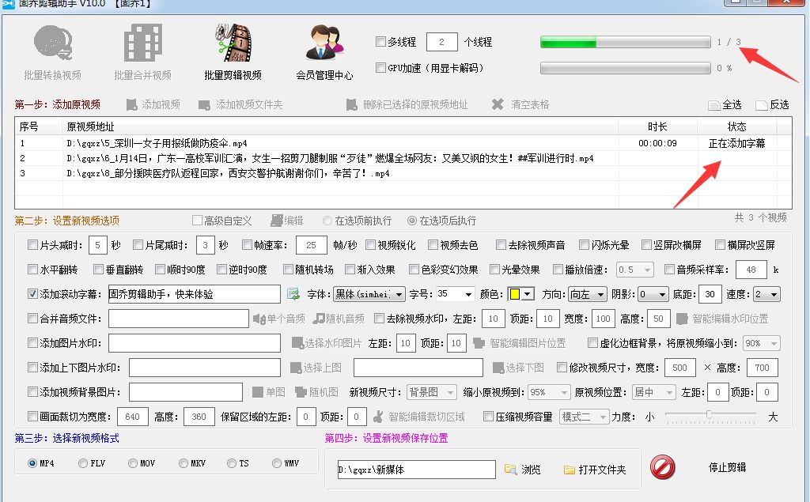The image size is (810, 502).
Task: Open 速度 speed dropdown
Action: [766, 294]
